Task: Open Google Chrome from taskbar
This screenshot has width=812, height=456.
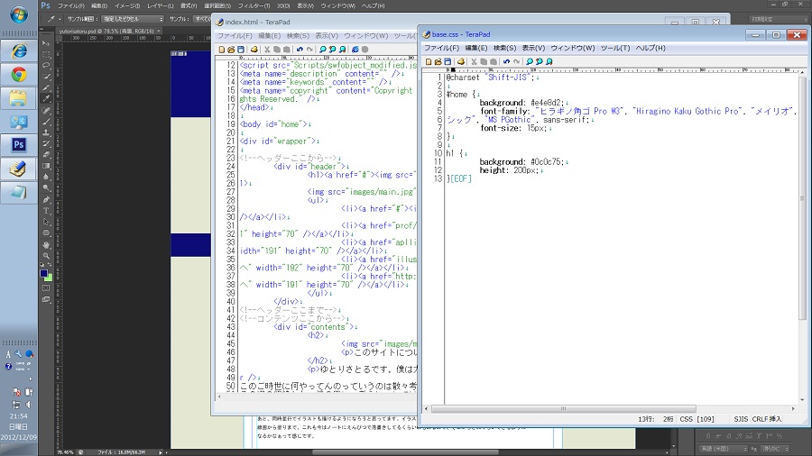Action: tap(19, 75)
